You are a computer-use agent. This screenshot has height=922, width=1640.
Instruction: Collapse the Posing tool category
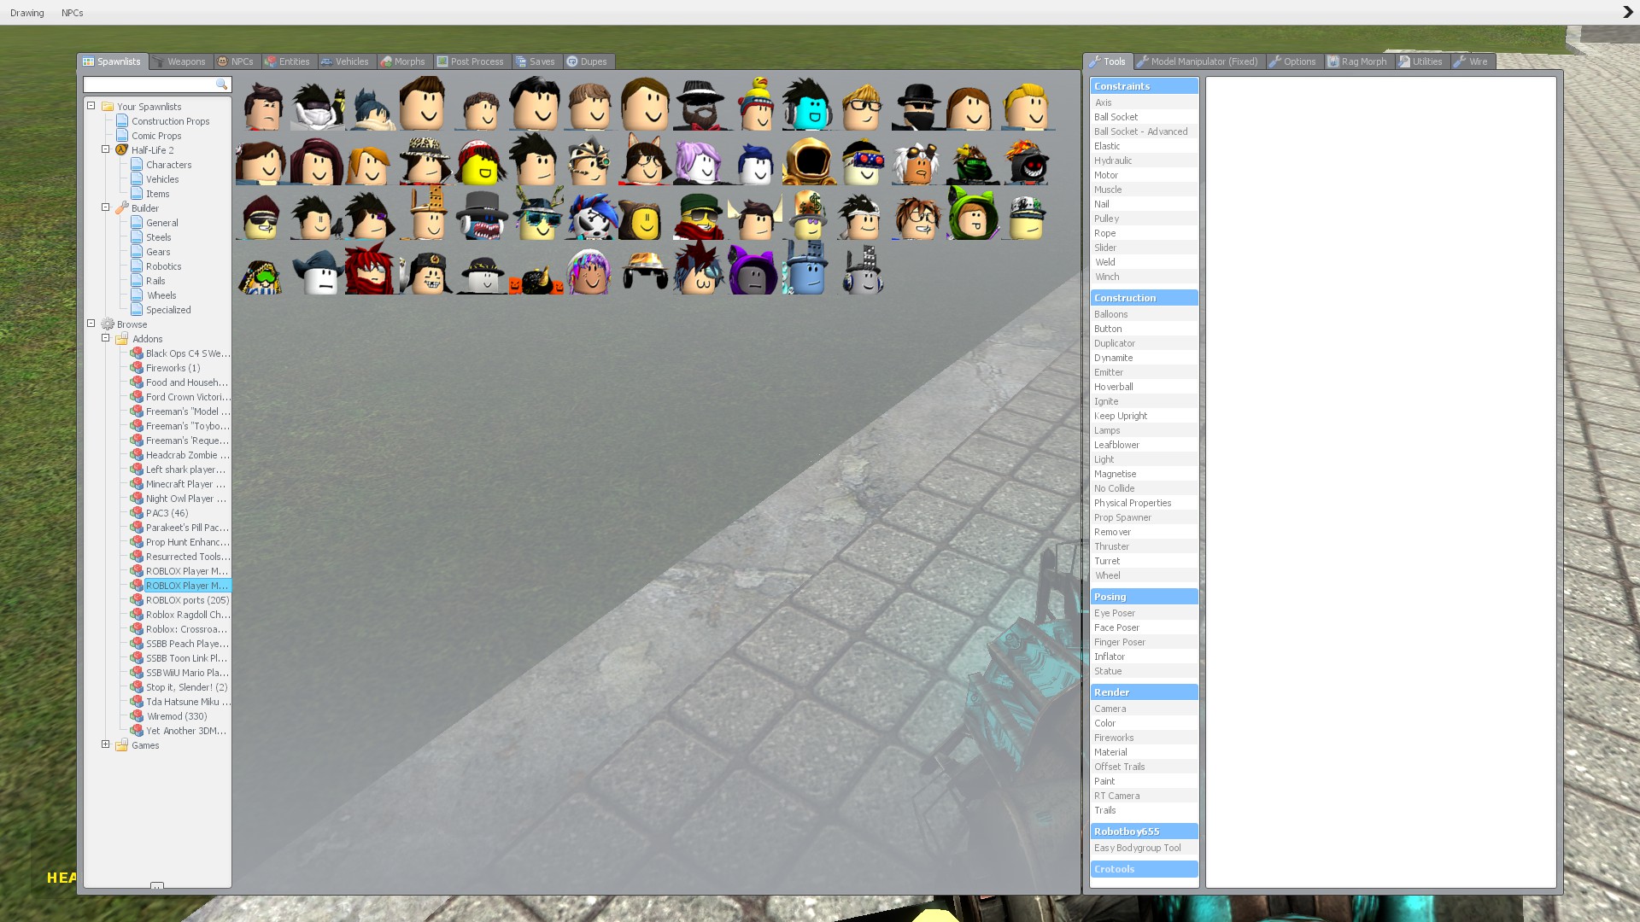(1144, 597)
